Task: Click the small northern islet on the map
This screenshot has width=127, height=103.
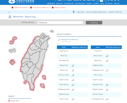Action: click(52, 31)
